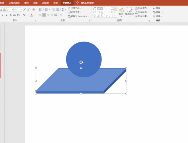Click the bullet list icon
Image resolution: width=188 pixels, height=143 pixels.
point(40,10)
